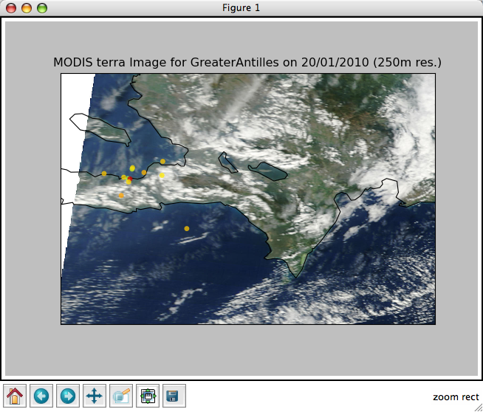Select the Pan axes tool
The image size is (483, 412).
click(x=95, y=396)
